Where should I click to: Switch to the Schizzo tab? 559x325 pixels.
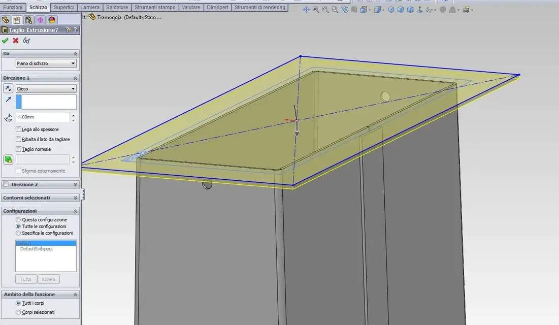pos(38,7)
